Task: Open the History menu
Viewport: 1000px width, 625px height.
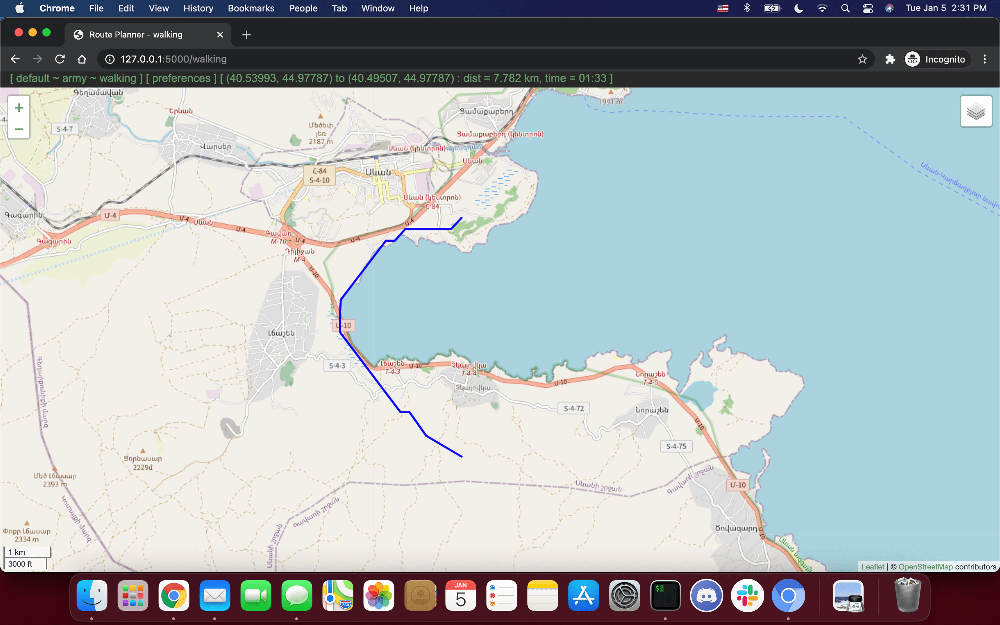Action: pyautogui.click(x=198, y=8)
